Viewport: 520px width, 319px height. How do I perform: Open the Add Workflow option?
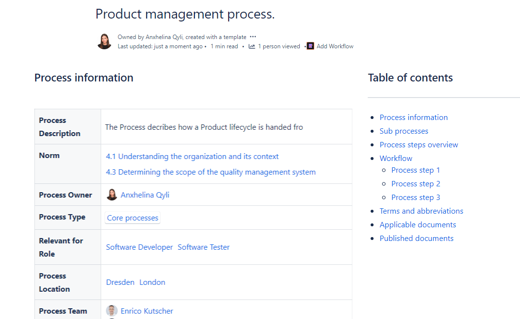click(335, 46)
